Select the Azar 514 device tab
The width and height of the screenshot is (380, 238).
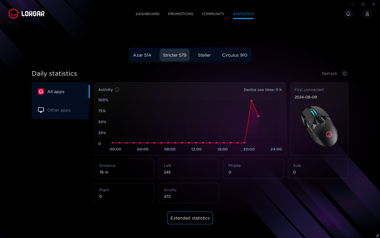point(142,55)
